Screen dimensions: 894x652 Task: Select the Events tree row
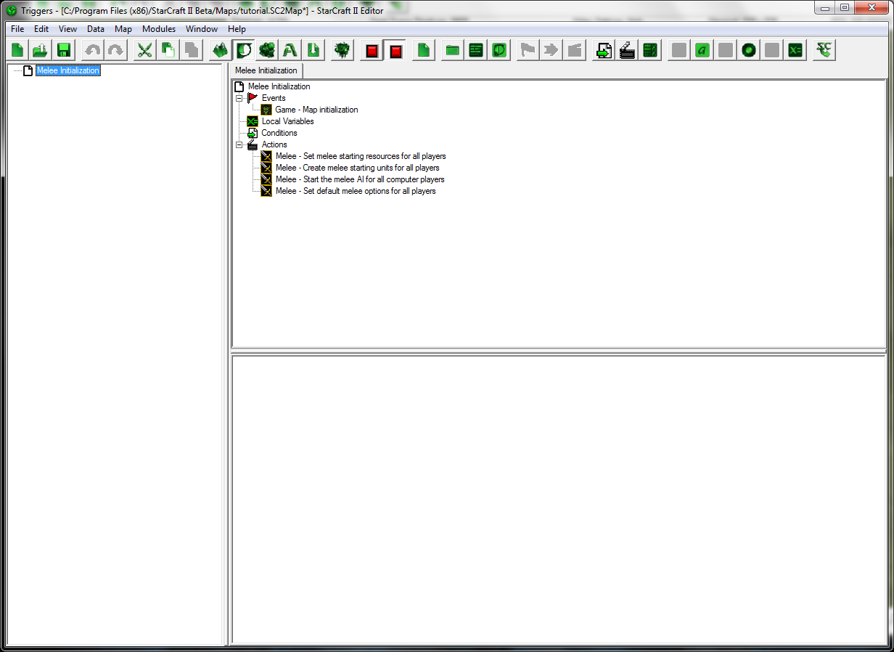274,98
